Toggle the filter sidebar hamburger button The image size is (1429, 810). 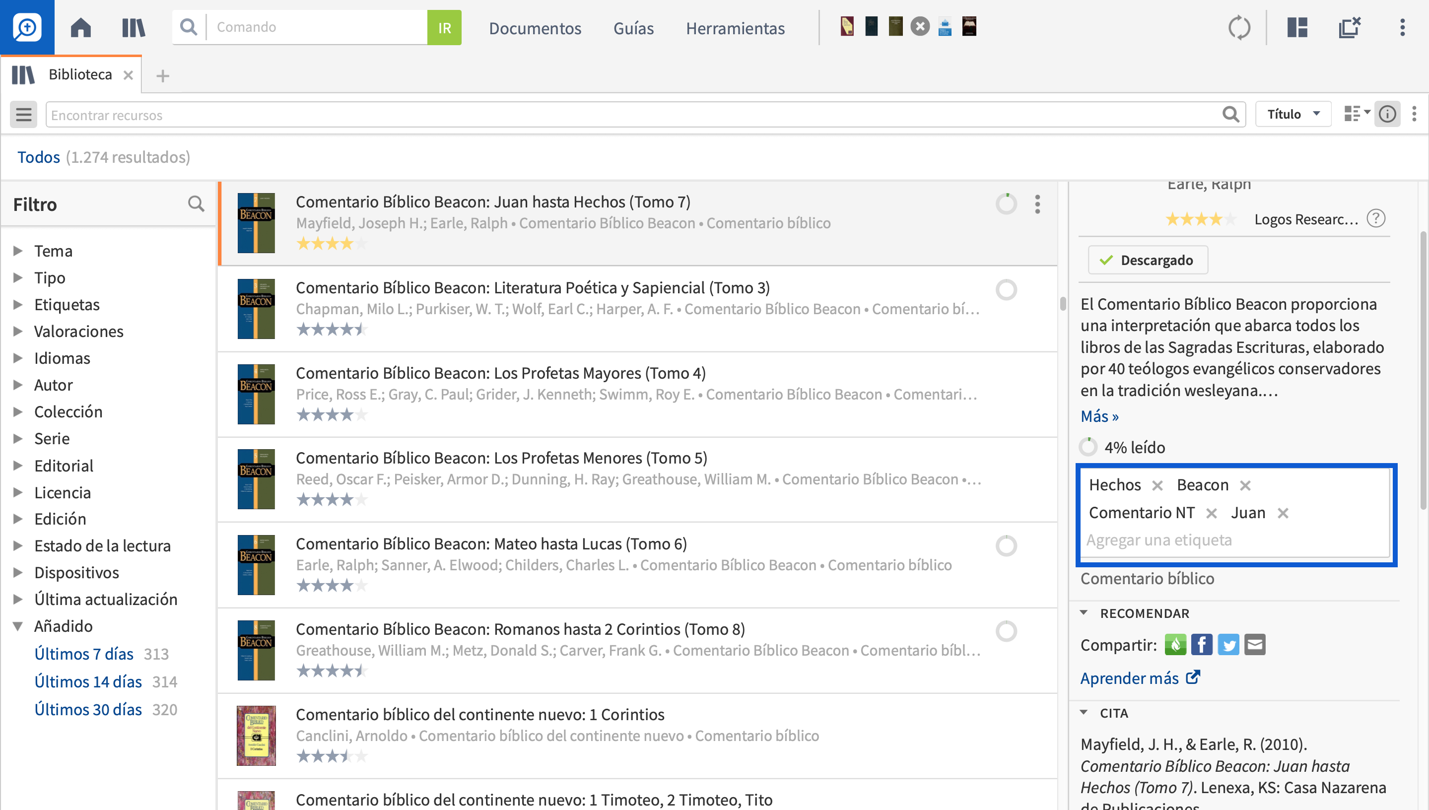(x=23, y=114)
